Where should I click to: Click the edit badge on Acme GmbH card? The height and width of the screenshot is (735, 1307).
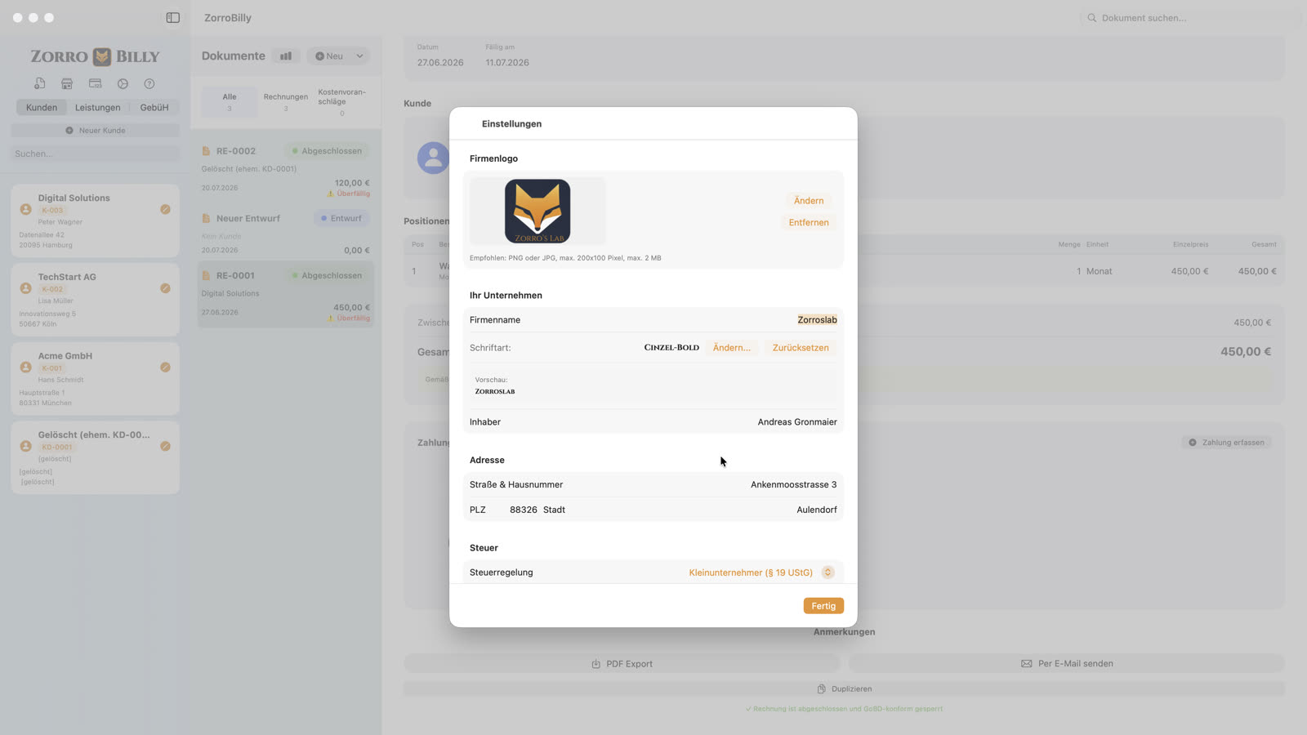pos(165,367)
